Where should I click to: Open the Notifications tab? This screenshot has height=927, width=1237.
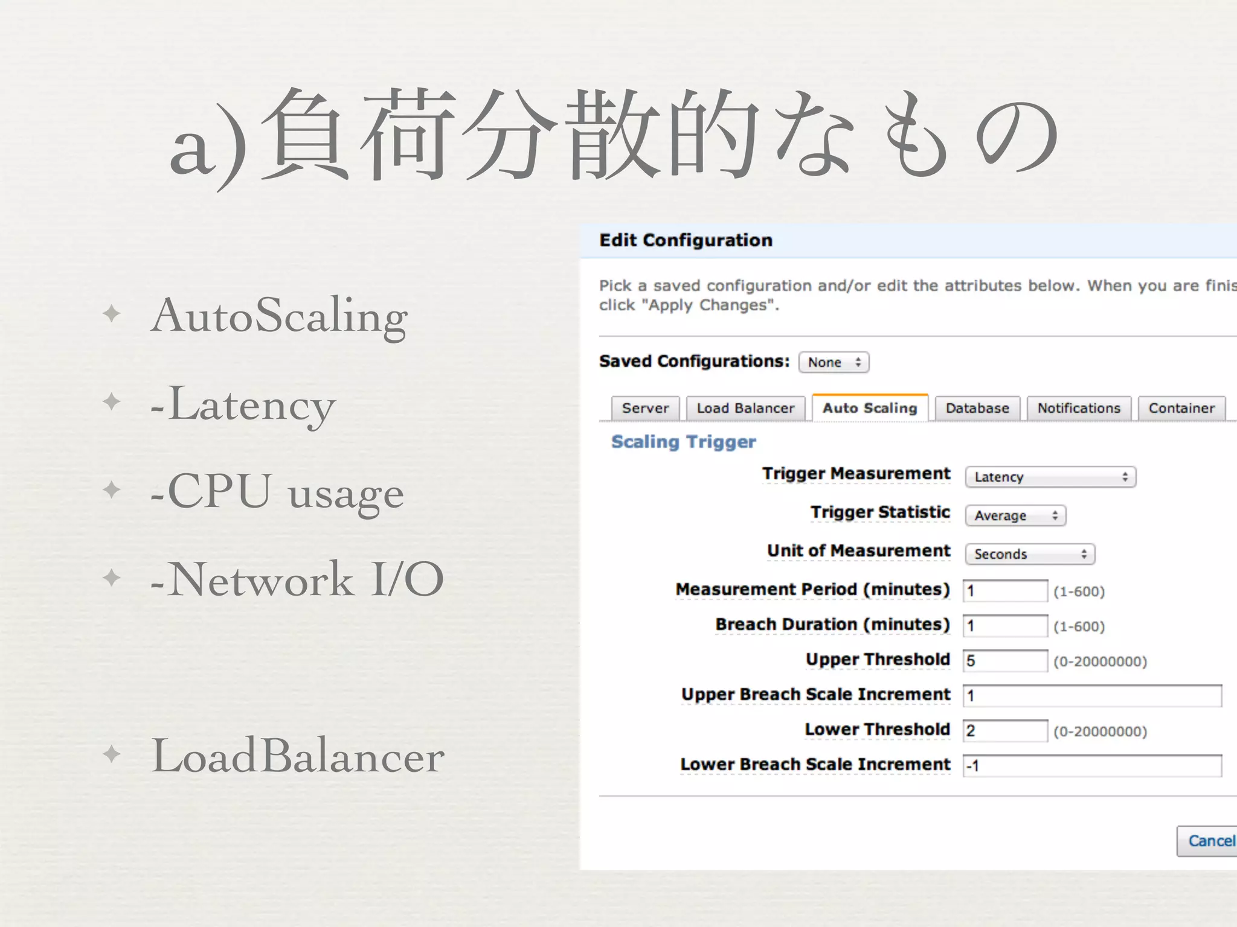click(1079, 409)
